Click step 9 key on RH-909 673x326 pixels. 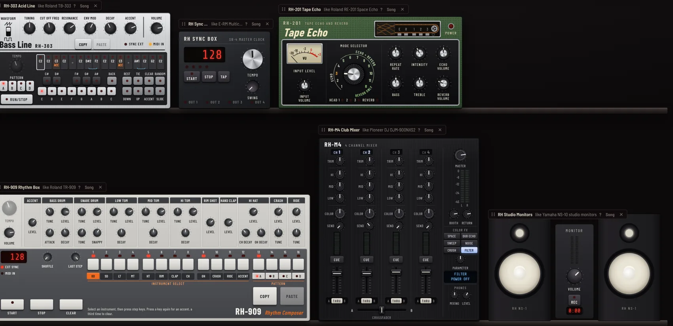click(203, 264)
